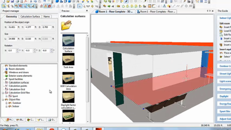231x130 pixels.
Task: Select the Task Area thumbnail
Action: [x=68, y=59]
